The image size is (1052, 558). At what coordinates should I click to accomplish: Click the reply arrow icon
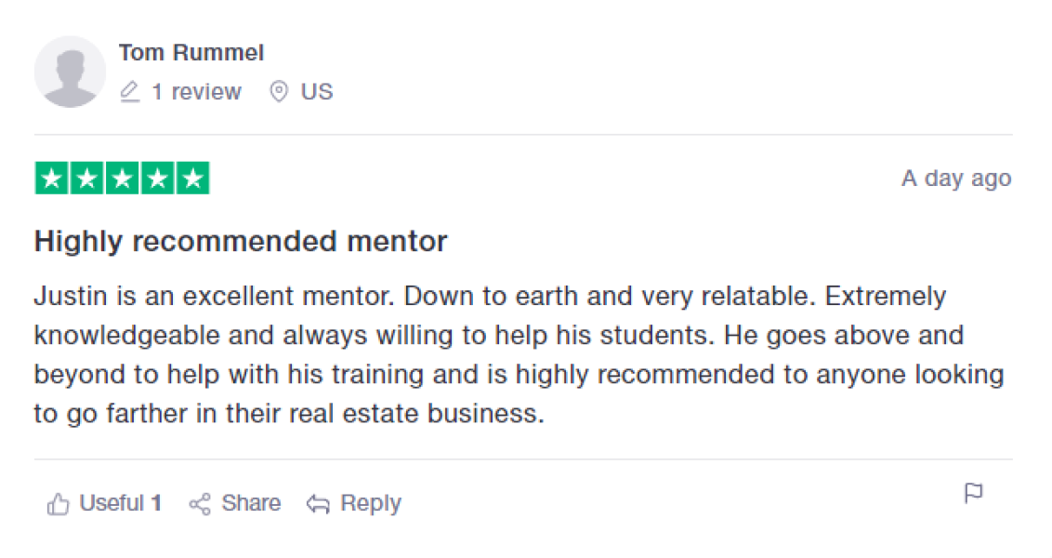tap(319, 504)
